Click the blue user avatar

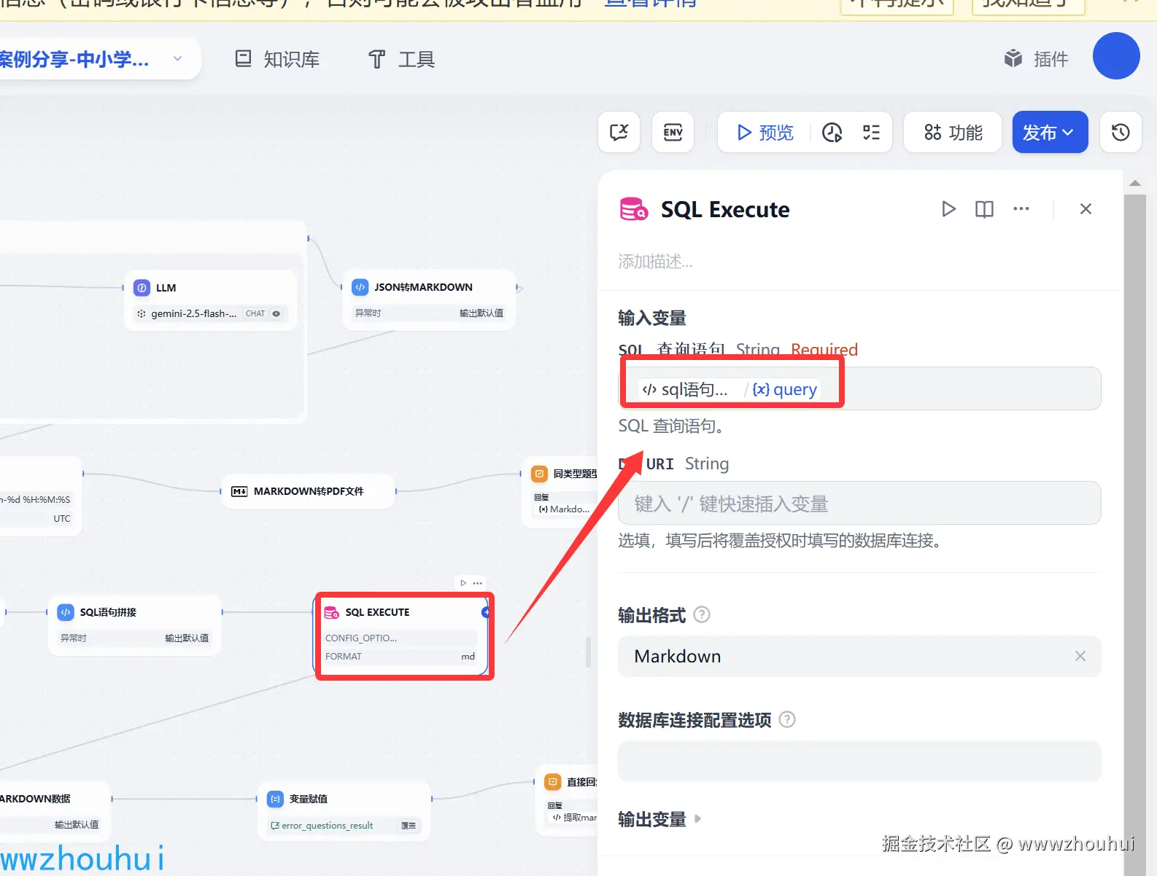point(1116,56)
